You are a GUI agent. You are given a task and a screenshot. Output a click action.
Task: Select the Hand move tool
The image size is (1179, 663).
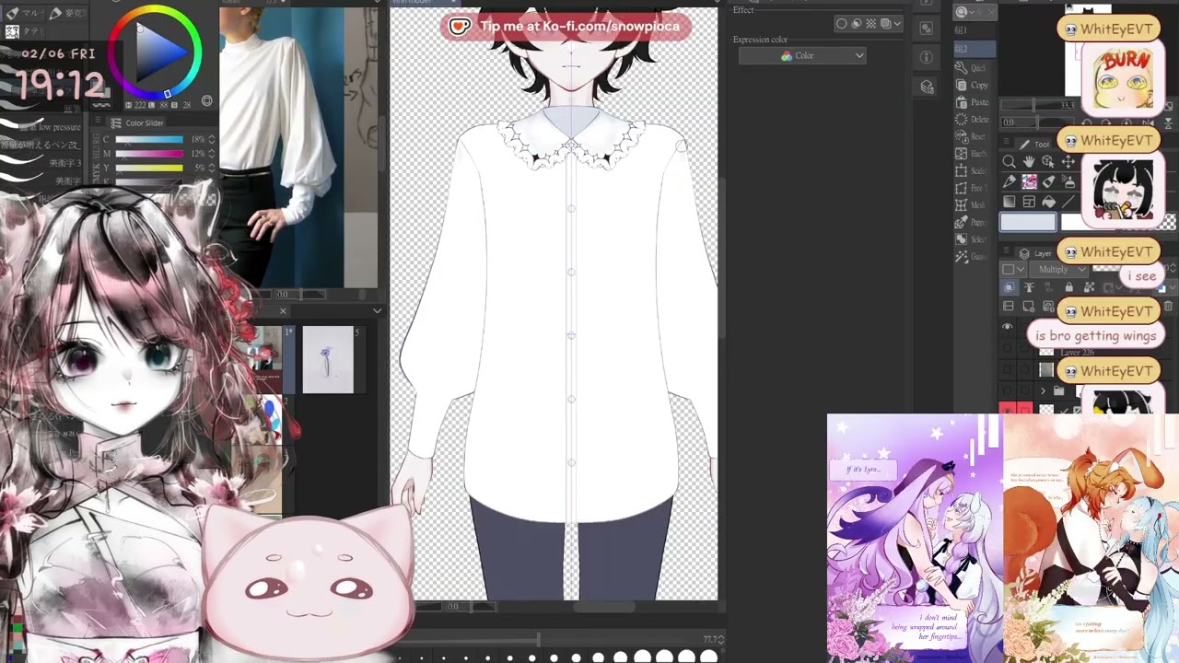[x=1029, y=162]
